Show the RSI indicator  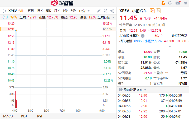[40, 116]
